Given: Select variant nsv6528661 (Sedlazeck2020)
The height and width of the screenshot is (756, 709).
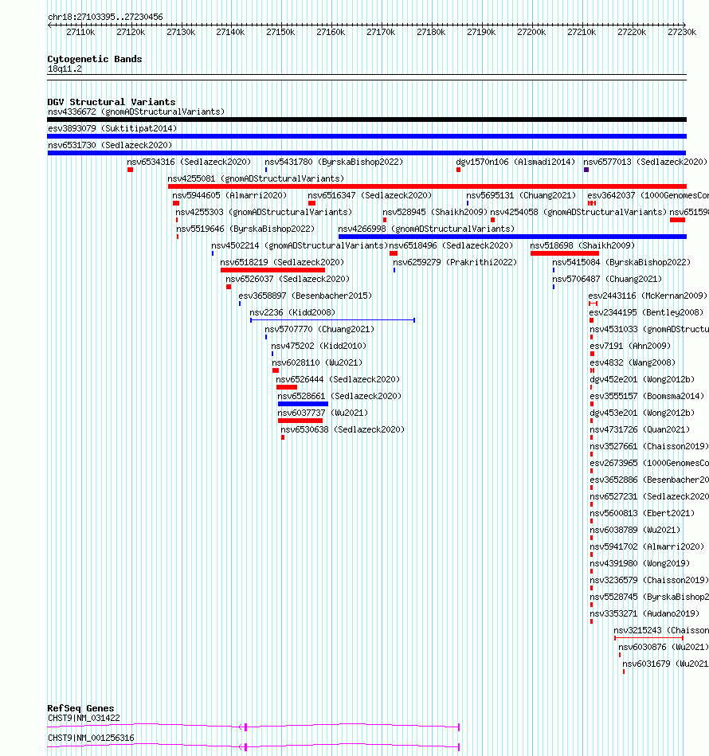Looking at the screenshot, I should [339, 396].
